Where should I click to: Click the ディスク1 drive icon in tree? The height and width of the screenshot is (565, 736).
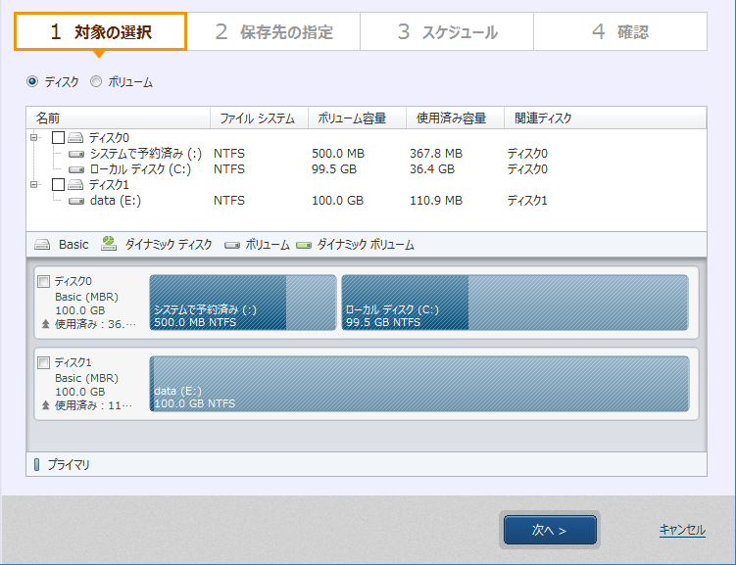pyautogui.click(x=76, y=184)
